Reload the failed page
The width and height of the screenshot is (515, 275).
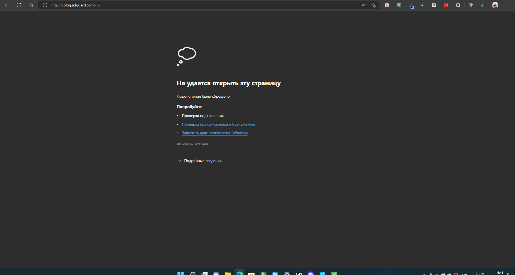click(x=19, y=5)
